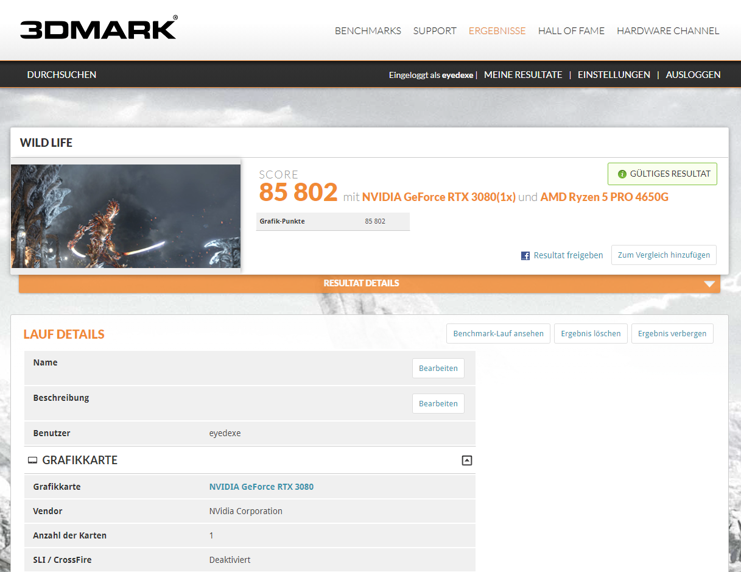
Task: Click the Resultat Details label
Action: coord(361,283)
